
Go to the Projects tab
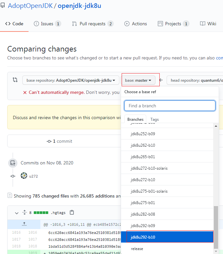pos(173,24)
